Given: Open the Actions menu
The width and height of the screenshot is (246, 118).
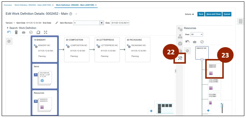Looking at the screenshot, I should click(189, 14).
